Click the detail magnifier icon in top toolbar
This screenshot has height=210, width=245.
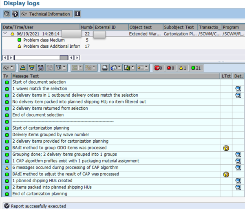click(7, 14)
